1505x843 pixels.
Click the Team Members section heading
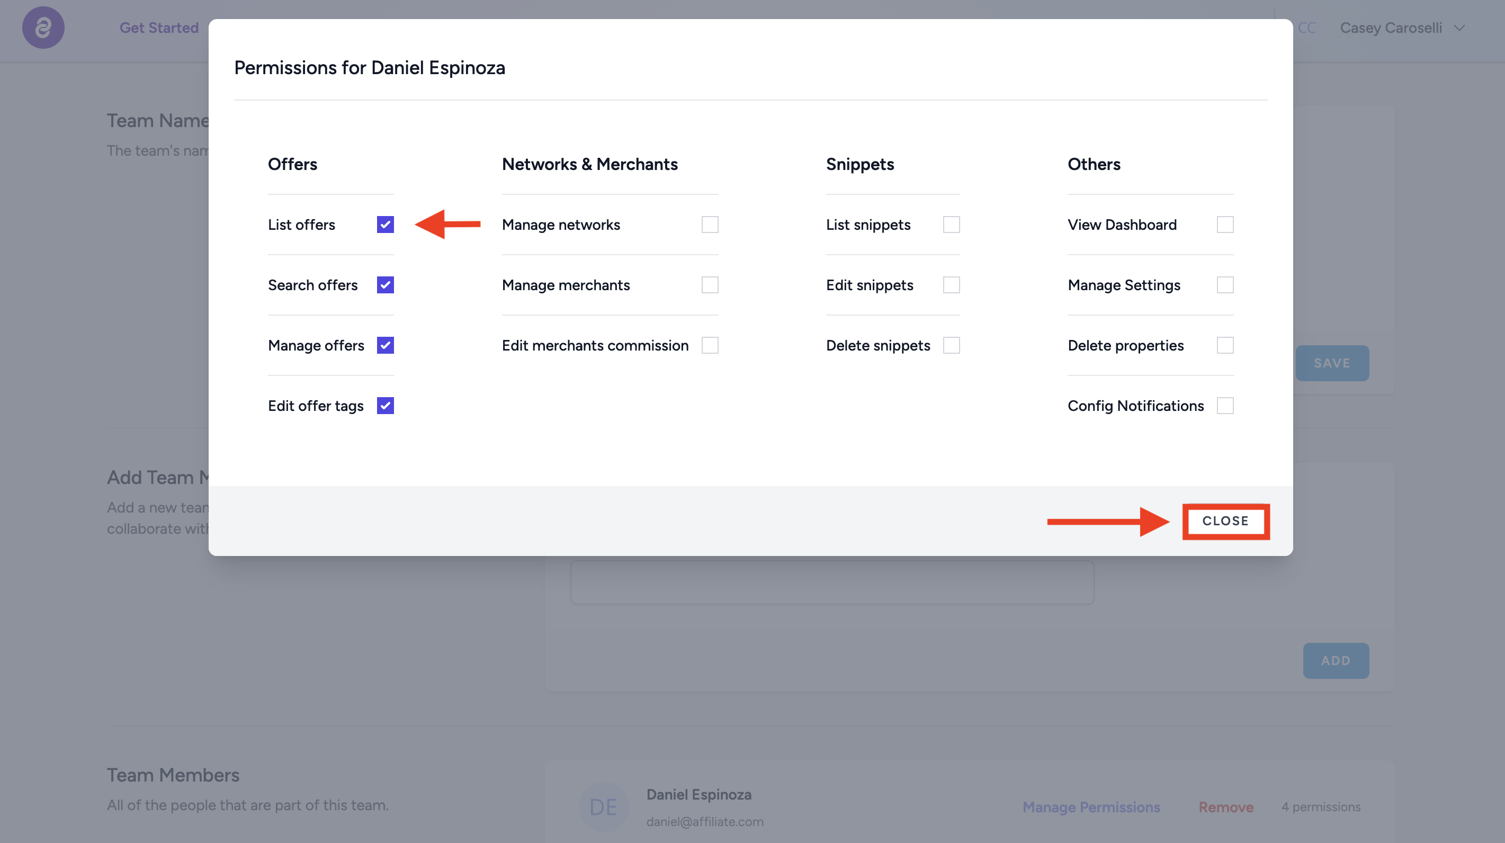[173, 775]
